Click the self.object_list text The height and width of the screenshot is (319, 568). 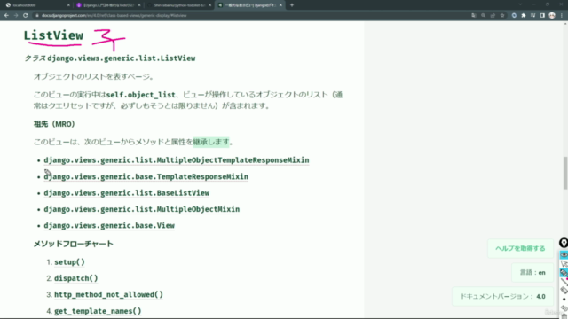140,95
